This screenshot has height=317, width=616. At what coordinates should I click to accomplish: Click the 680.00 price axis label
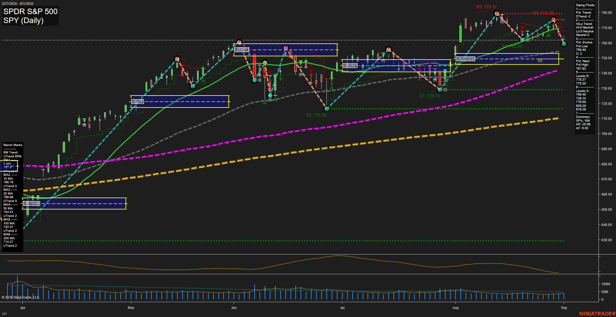point(606,164)
